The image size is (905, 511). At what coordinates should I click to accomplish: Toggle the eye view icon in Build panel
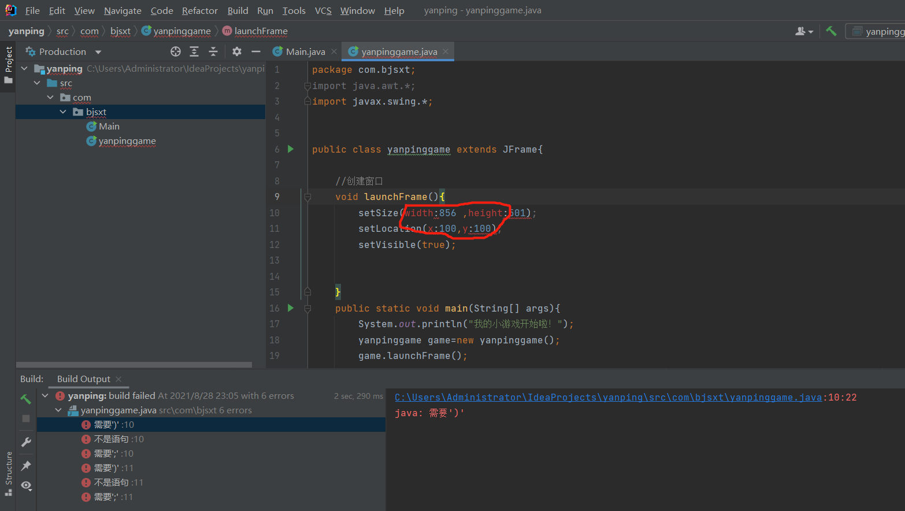pos(26,486)
